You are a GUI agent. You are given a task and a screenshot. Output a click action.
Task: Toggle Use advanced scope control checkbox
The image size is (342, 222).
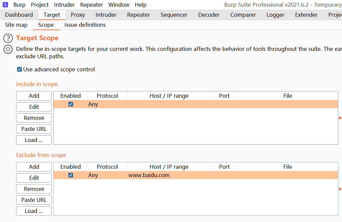[19, 69]
